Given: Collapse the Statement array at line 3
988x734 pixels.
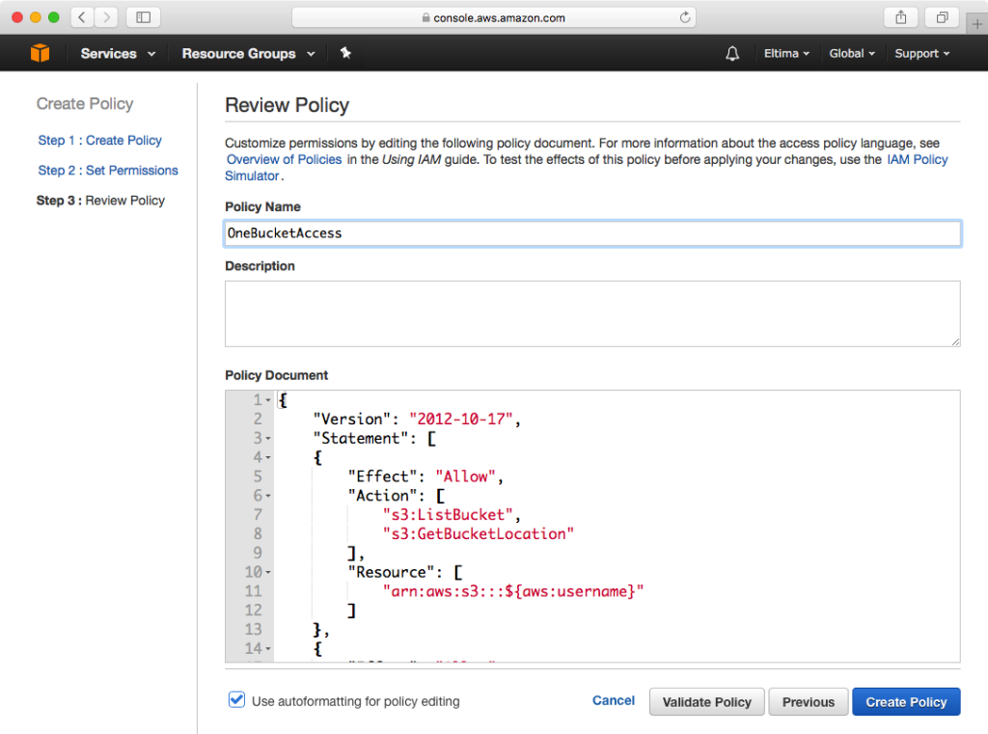Looking at the screenshot, I should pyautogui.click(x=268, y=439).
